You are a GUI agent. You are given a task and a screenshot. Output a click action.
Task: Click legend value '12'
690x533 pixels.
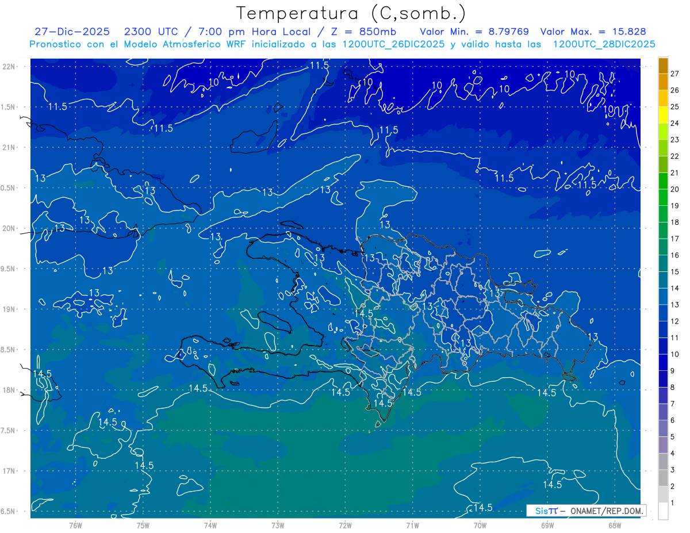[x=675, y=321]
